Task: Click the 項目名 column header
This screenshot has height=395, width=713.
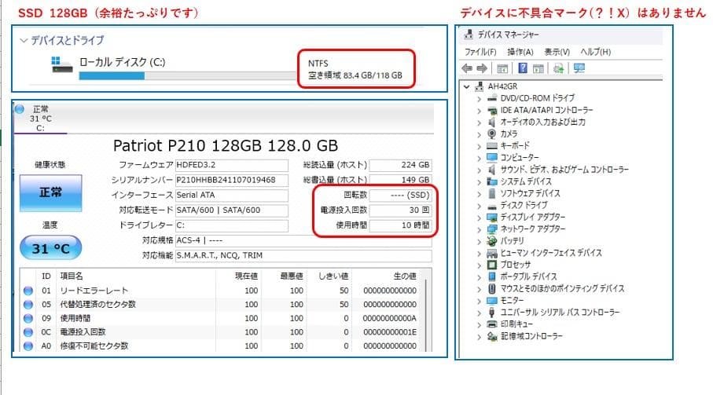Action: (72, 276)
